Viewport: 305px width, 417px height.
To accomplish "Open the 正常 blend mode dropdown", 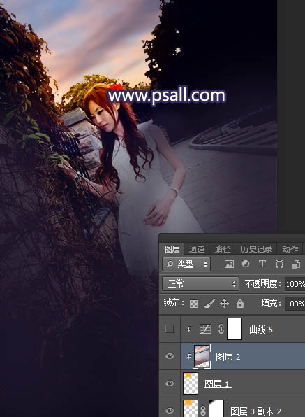I will click(x=200, y=284).
